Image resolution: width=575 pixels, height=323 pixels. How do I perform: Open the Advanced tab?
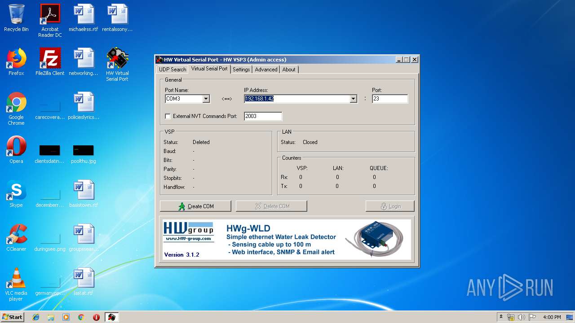coord(266,70)
